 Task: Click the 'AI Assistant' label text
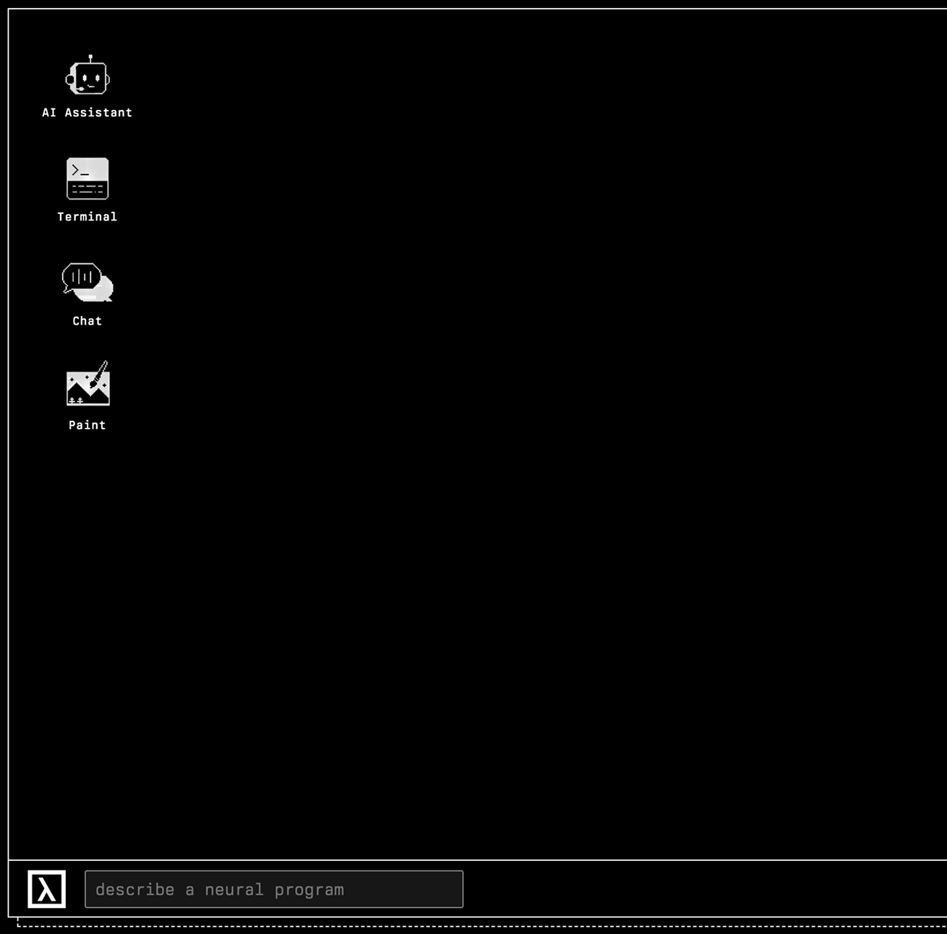87,112
